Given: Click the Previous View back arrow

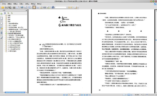Looking at the screenshot, I should pyautogui.click(x=87, y=95).
